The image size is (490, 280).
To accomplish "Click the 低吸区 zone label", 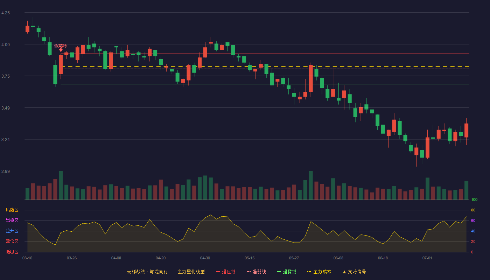I will click(x=12, y=252).
